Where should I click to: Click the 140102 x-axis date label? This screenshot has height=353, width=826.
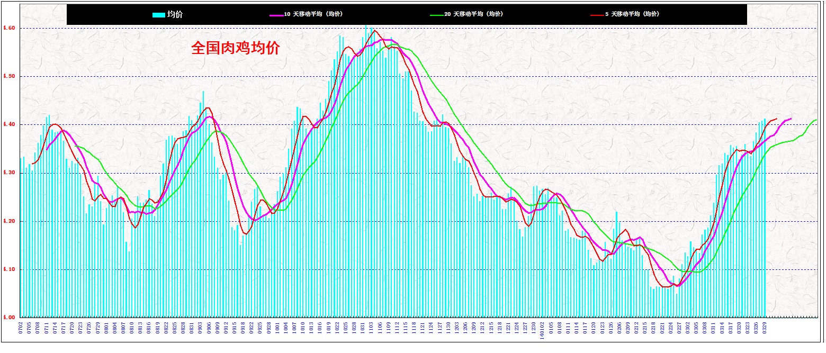tap(542, 331)
